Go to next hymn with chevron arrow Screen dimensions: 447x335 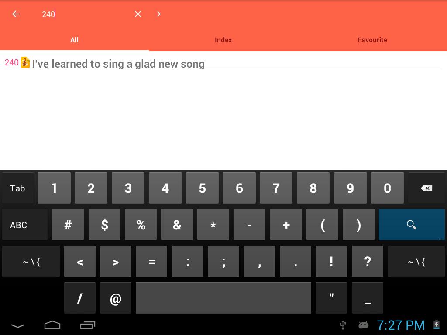click(x=159, y=14)
